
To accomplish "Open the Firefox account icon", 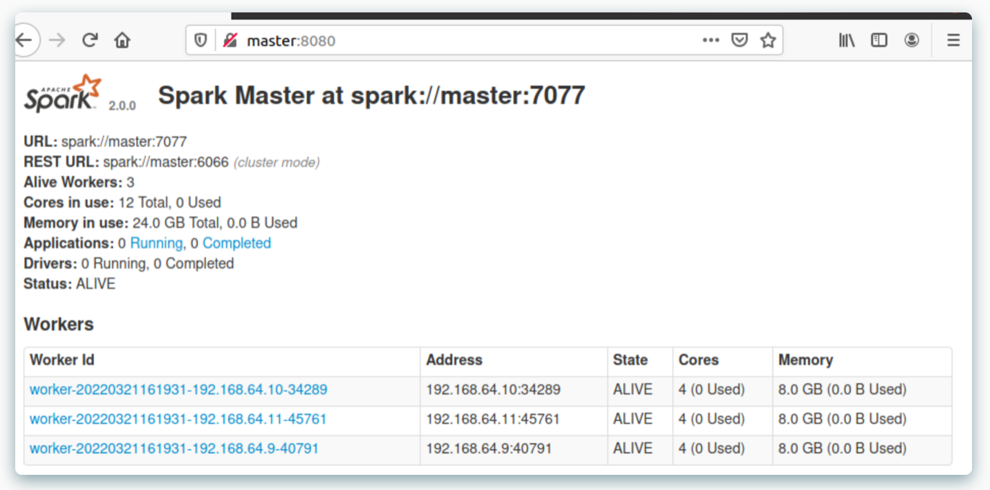I will (912, 40).
